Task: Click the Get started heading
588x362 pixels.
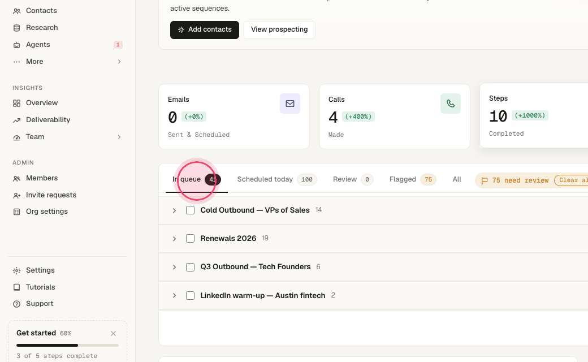Action: (x=36, y=333)
